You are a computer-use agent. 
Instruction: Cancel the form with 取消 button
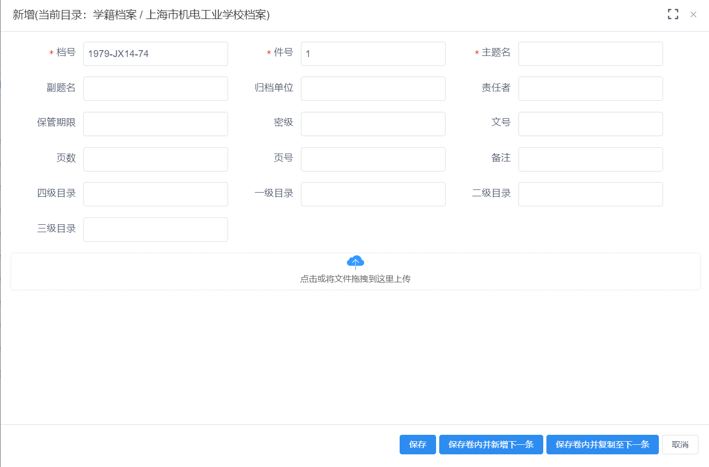pyautogui.click(x=680, y=444)
